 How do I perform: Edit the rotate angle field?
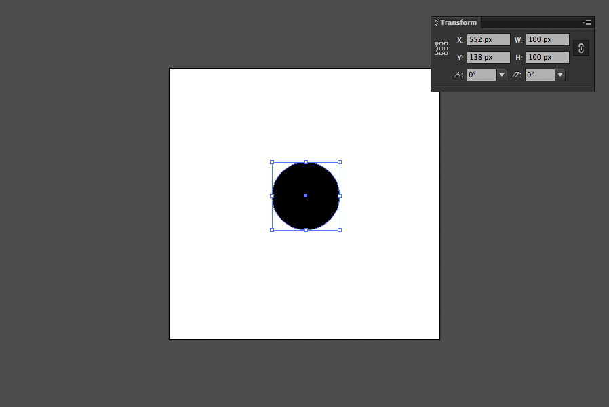[x=482, y=75]
